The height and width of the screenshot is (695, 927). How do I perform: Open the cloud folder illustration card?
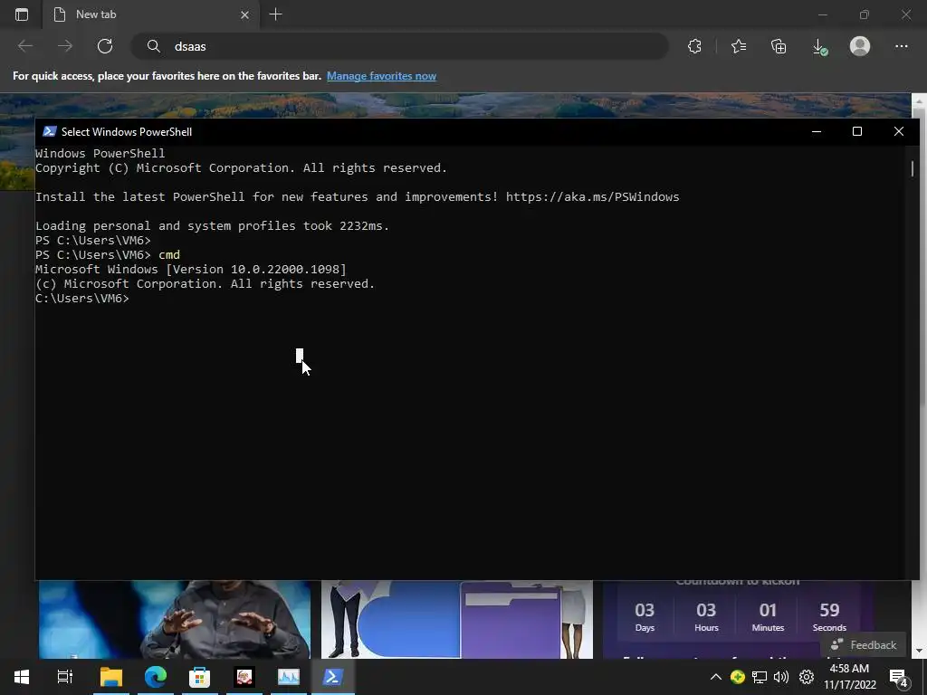(x=457, y=619)
